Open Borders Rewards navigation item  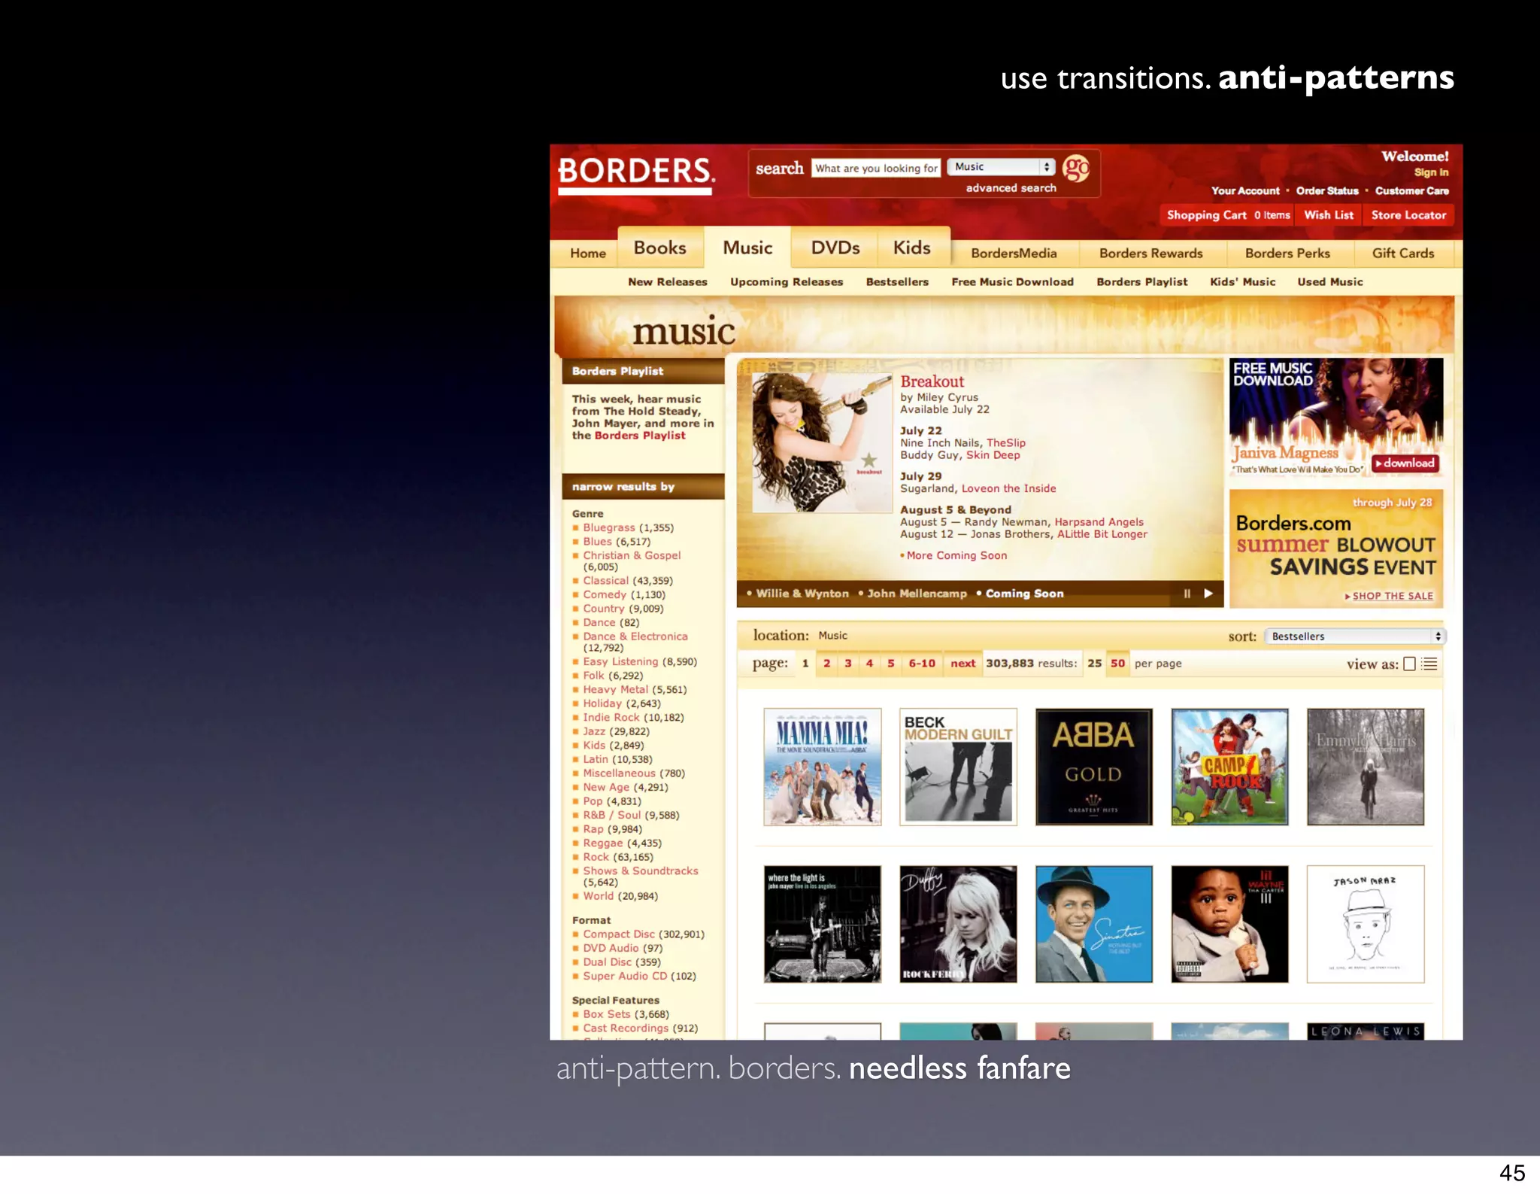coord(1151,254)
